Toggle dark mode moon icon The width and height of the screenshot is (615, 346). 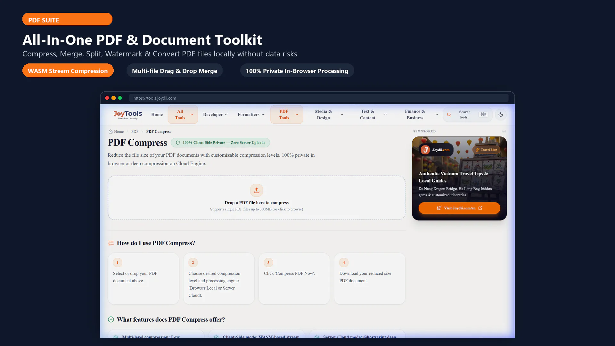(501, 115)
